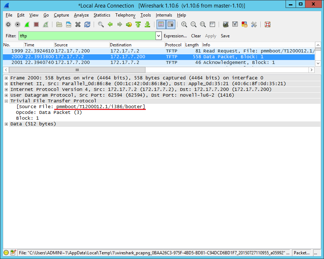Zoom in on packet text

pos(184,24)
